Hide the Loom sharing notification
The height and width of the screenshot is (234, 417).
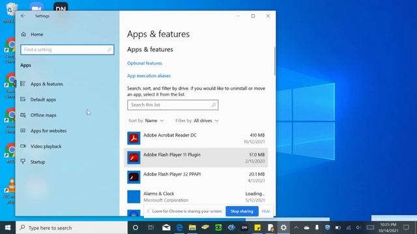click(266, 211)
